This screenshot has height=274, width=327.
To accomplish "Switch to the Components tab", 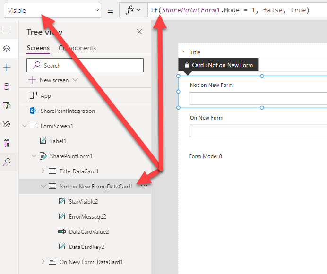I will (77, 48).
